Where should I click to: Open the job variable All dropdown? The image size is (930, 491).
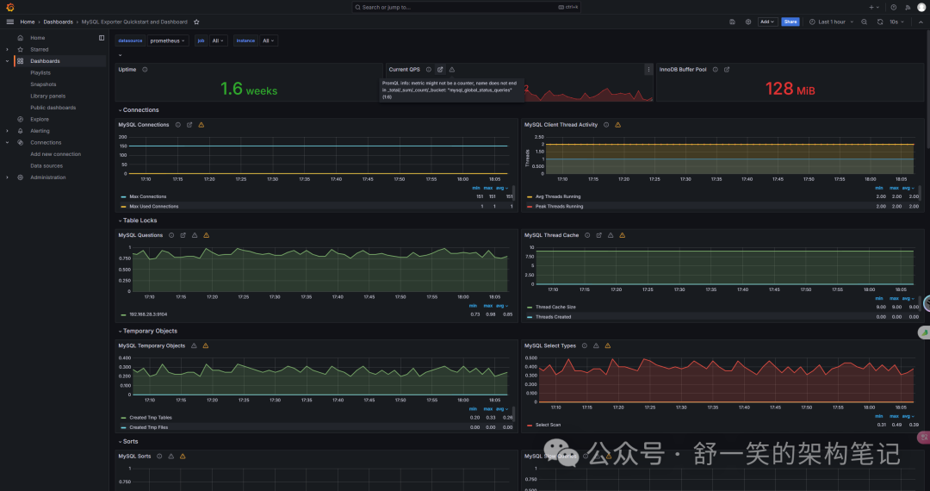pyautogui.click(x=218, y=41)
